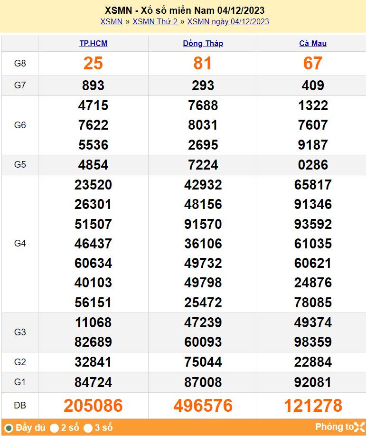The height and width of the screenshot is (436, 366).
Task: Click the Phóng to expand icon
Action: [x=359, y=427]
